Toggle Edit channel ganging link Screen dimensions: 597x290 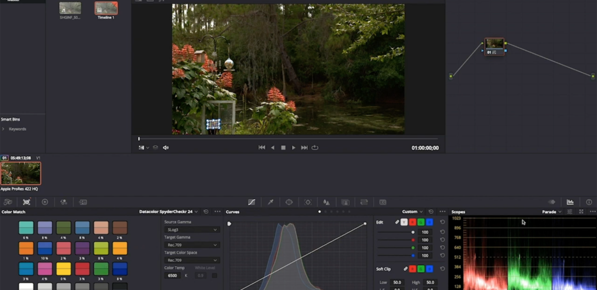click(397, 222)
